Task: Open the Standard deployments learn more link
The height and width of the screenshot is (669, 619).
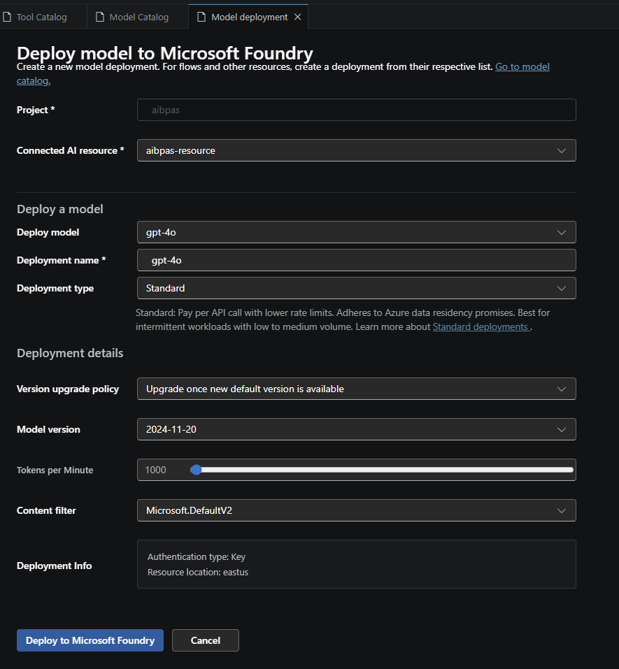Action: pos(481,326)
